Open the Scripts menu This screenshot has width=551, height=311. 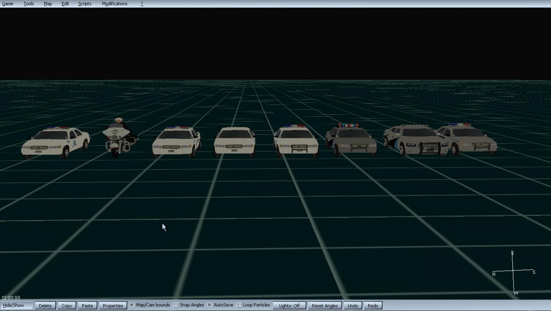[x=84, y=4]
